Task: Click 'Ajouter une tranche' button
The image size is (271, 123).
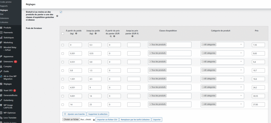Action: pyautogui.click(x=74, y=114)
